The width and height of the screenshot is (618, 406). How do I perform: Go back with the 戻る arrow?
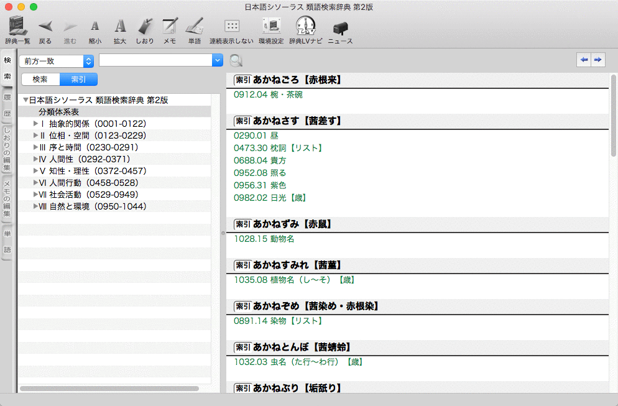[x=45, y=30]
